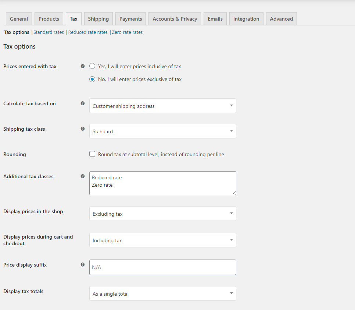Open the Zero rate rates link
This screenshot has width=355, height=310.
coord(127,32)
